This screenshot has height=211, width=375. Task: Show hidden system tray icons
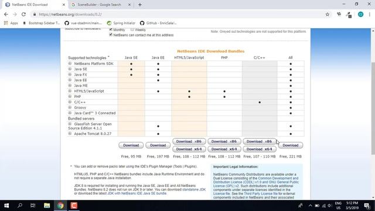click(x=310, y=206)
